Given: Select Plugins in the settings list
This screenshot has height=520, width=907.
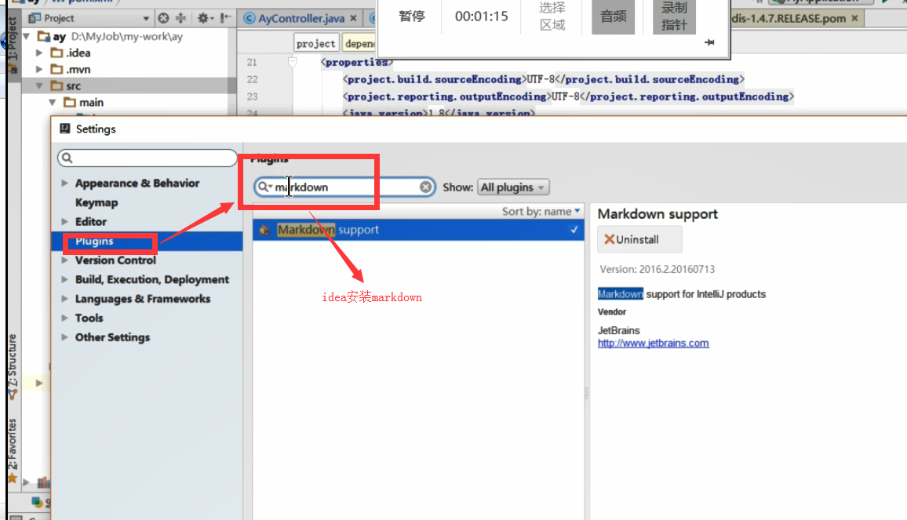Looking at the screenshot, I should point(147,242).
